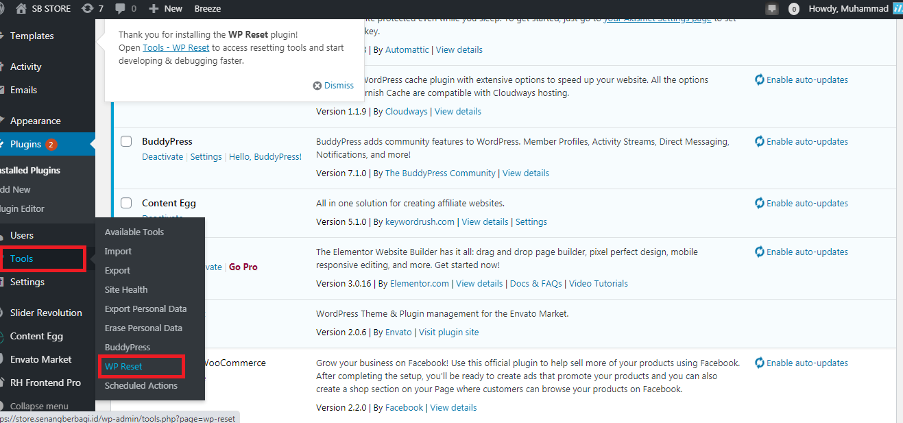Click Hello, BuddyPress! link
The height and width of the screenshot is (423, 903).
[x=265, y=156]
